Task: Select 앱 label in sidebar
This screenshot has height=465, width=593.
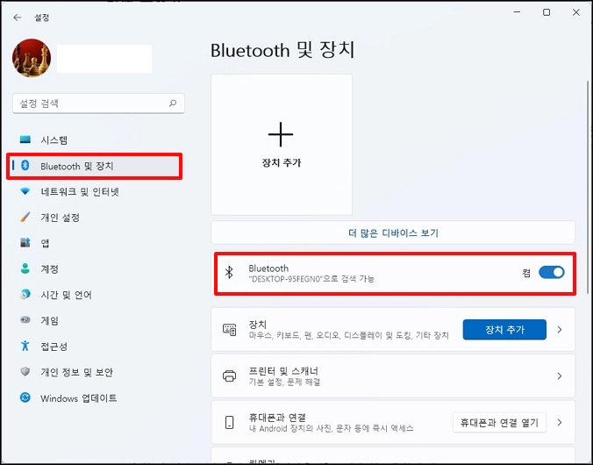Action: pyautogui.click(x=45, y=243)
